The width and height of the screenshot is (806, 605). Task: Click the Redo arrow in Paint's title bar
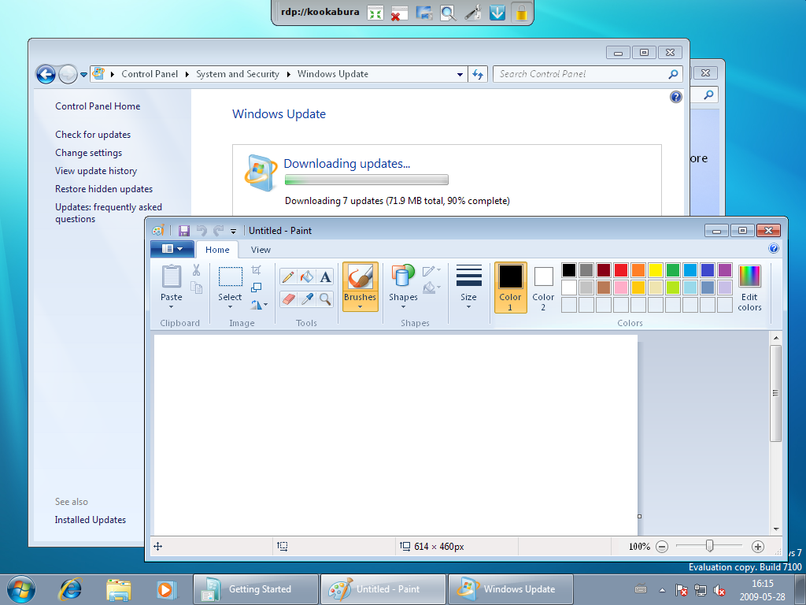(x=219, y=231)
